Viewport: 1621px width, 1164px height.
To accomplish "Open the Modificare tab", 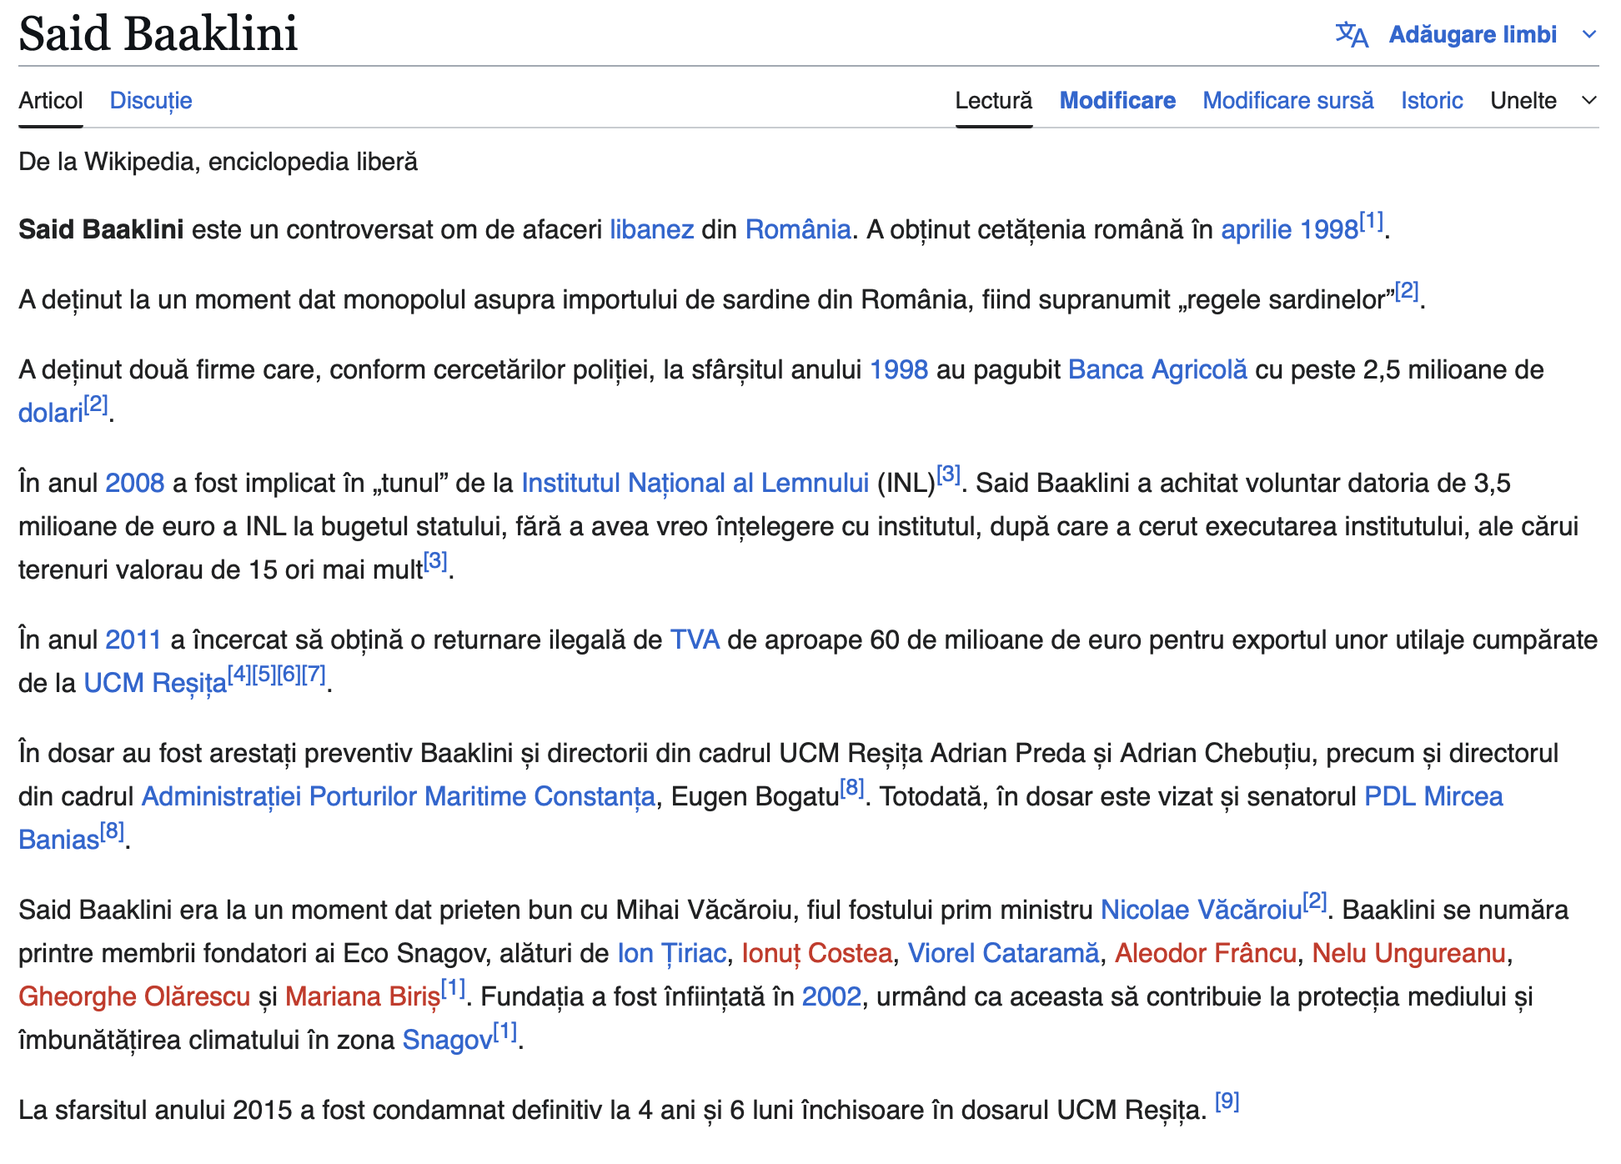I will coord(1117,101).
